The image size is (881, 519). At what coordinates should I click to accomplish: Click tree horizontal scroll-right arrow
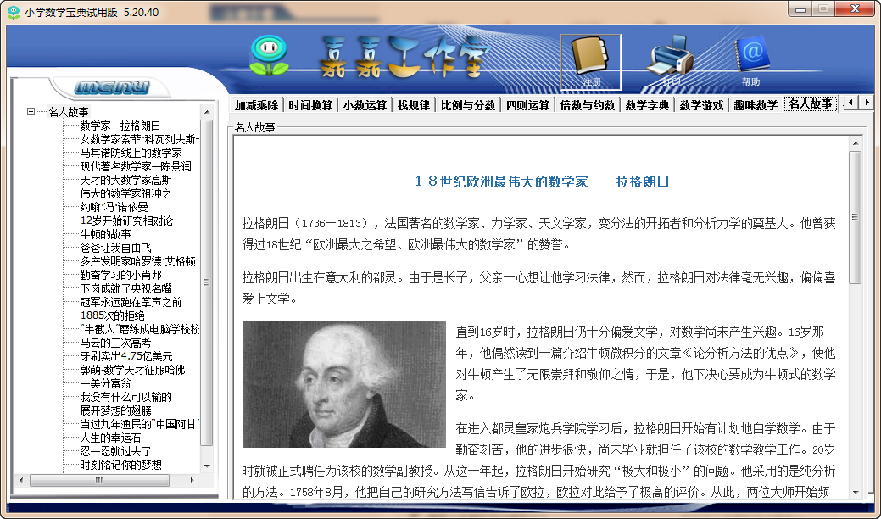click(x=192, y=480)
